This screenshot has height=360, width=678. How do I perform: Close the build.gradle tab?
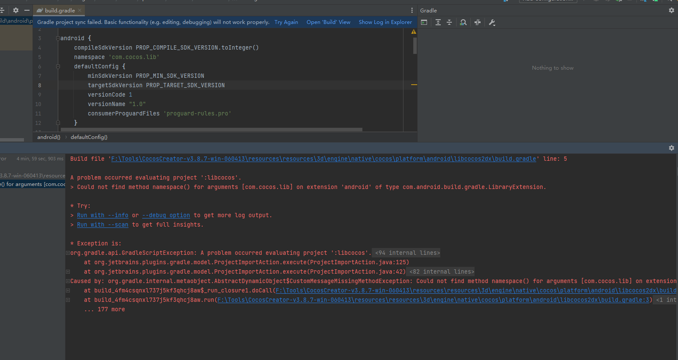pyautogui.click(x=80, y=10)
